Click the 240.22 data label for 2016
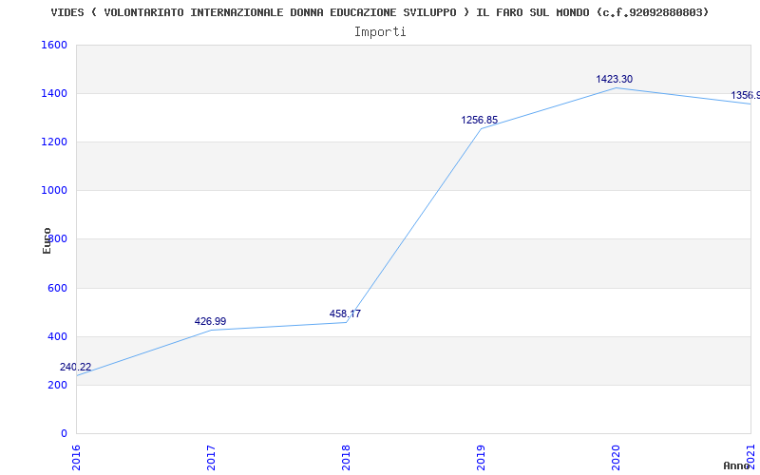This screenshot has height=475, width=760. (x=76, y=368)
